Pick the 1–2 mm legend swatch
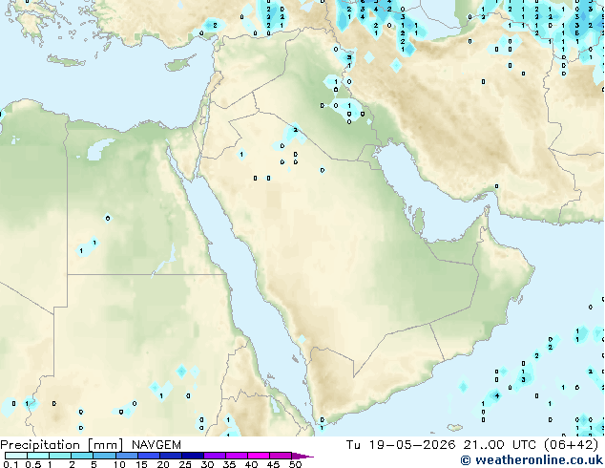This screenshot has width=605, height=468. click(x=60, y=456)
